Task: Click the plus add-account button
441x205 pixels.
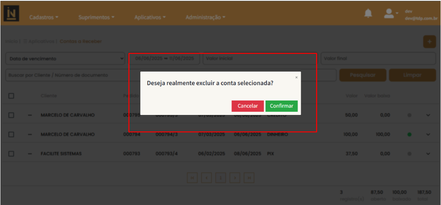Action: point(429,42)
